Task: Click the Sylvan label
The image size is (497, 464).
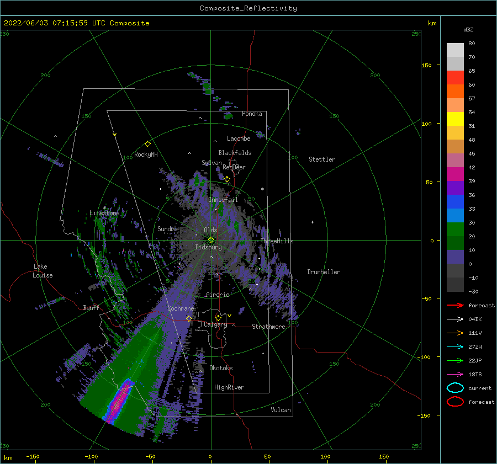Action: coord(212,163)
